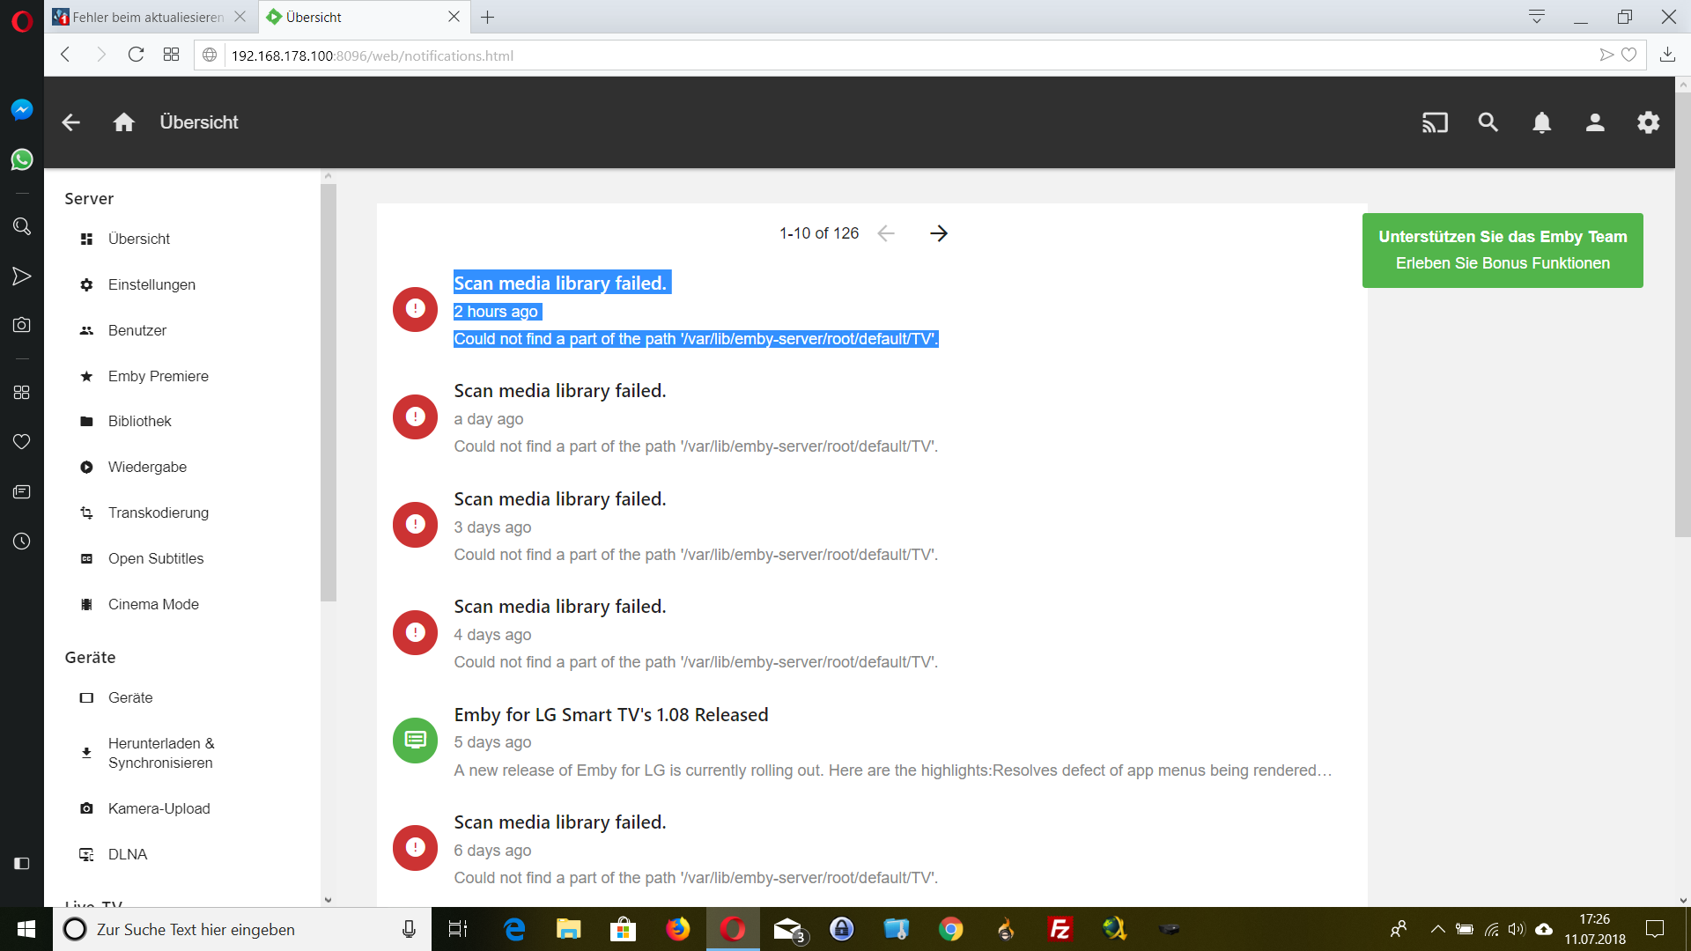Click Windows Start button
Image resolution: width=1691 pixels, height=951 pixels.
point(26,929)
